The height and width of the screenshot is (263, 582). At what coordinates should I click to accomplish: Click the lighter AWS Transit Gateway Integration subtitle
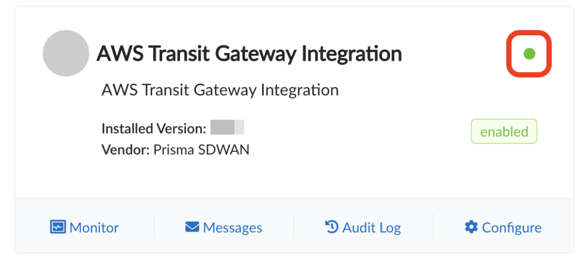[x=220, y=90]
